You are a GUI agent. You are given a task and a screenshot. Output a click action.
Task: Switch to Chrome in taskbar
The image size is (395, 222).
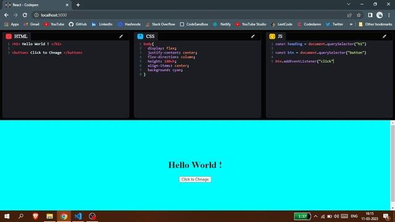pyautogui.click(x=64, y=216)
